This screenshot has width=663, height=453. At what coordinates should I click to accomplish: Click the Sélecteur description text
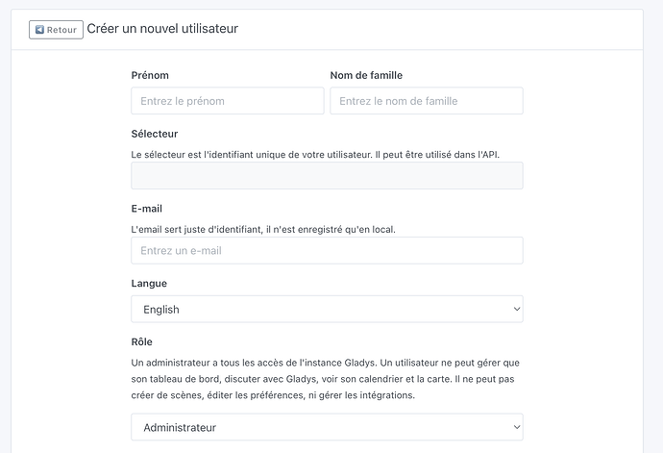click(315, 154)
